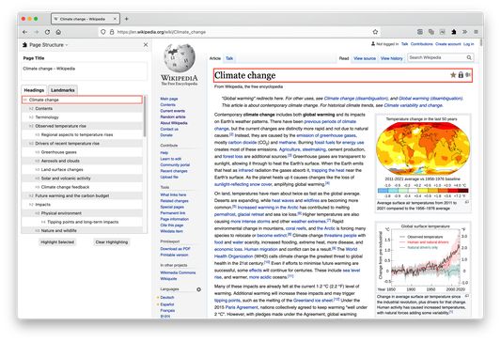Click the tracking protection shield icon
Screen dimensions: 501x342
[x=102, y=32]
